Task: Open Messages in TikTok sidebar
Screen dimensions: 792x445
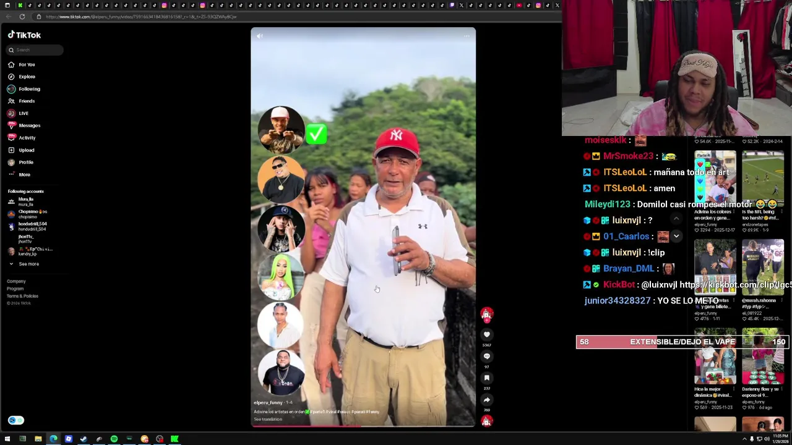Action: pos(24,125)
